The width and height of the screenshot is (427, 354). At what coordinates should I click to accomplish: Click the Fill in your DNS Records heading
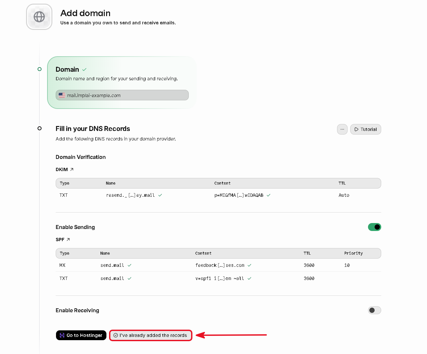click(93, 129)
